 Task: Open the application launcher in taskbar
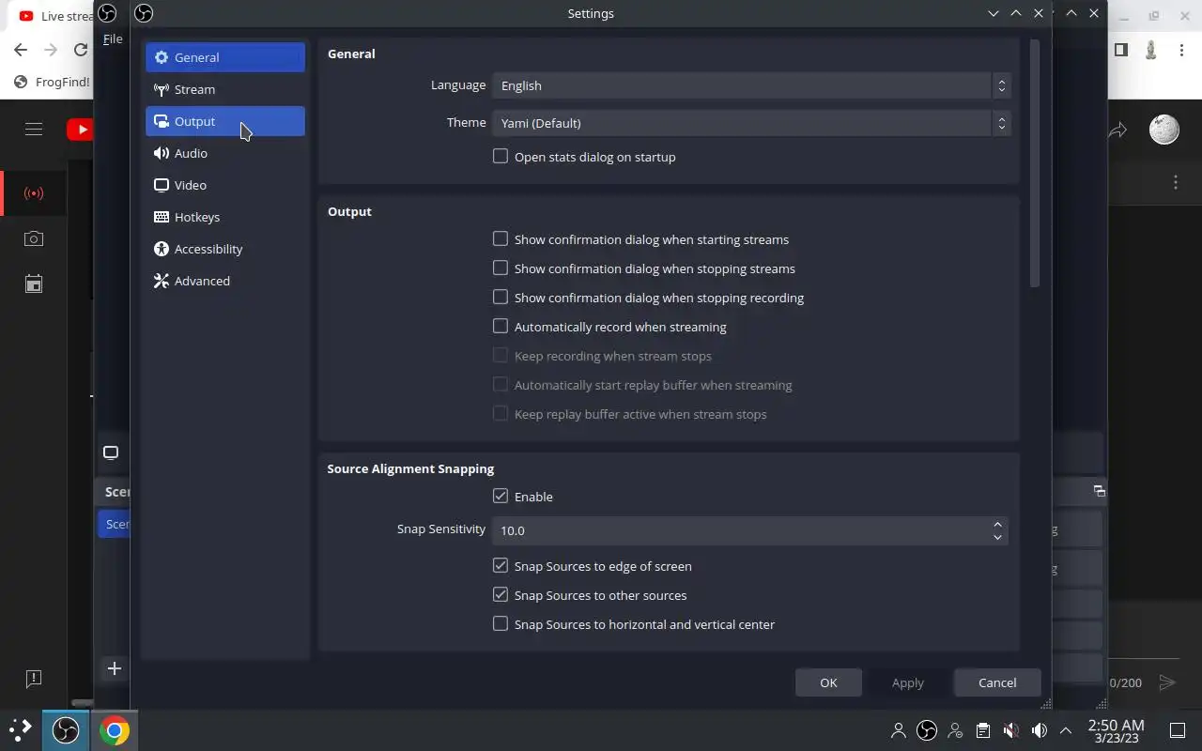21,729
